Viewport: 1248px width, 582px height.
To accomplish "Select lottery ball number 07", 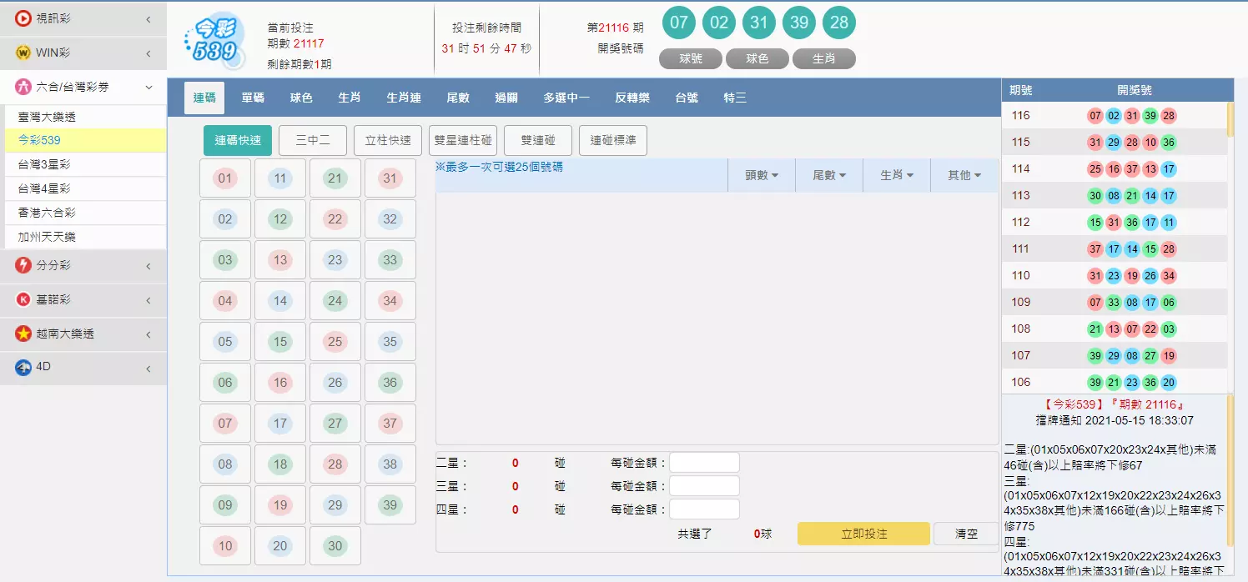I will click(x=225, y=423).
